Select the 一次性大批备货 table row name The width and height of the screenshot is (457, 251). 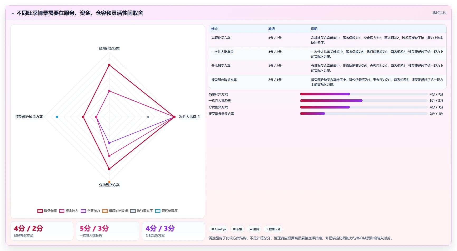(222, 52)
